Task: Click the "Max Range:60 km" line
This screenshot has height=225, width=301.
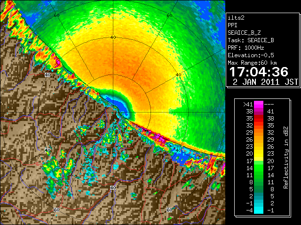Action: pyautogui.click(x=252, y=63)
